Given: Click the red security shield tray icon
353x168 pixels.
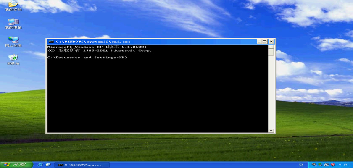Looking at the screenshot, I should pos(333,165).
